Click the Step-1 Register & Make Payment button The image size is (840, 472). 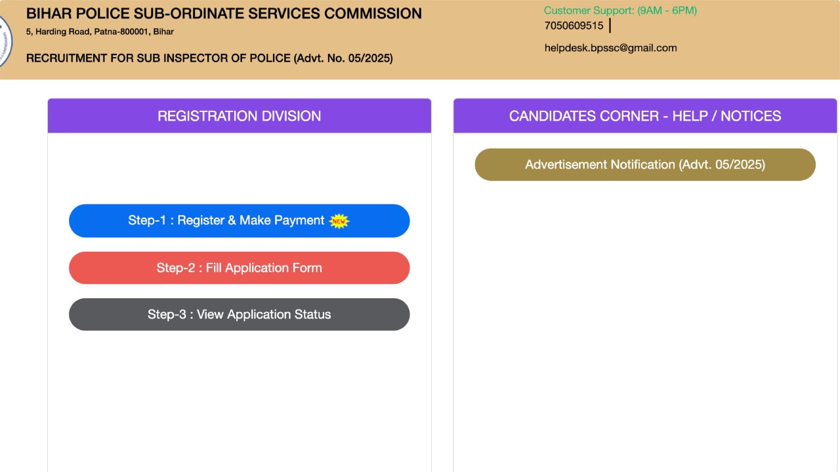coord(226,221)
